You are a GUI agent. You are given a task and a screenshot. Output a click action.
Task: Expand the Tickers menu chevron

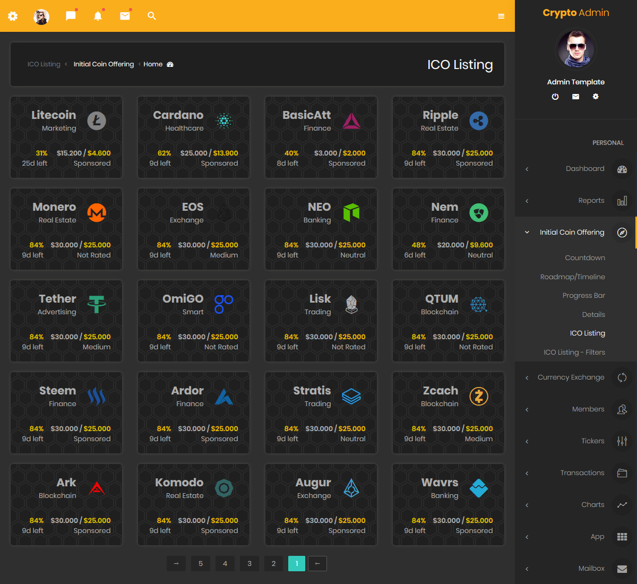[x=527, y=442]
